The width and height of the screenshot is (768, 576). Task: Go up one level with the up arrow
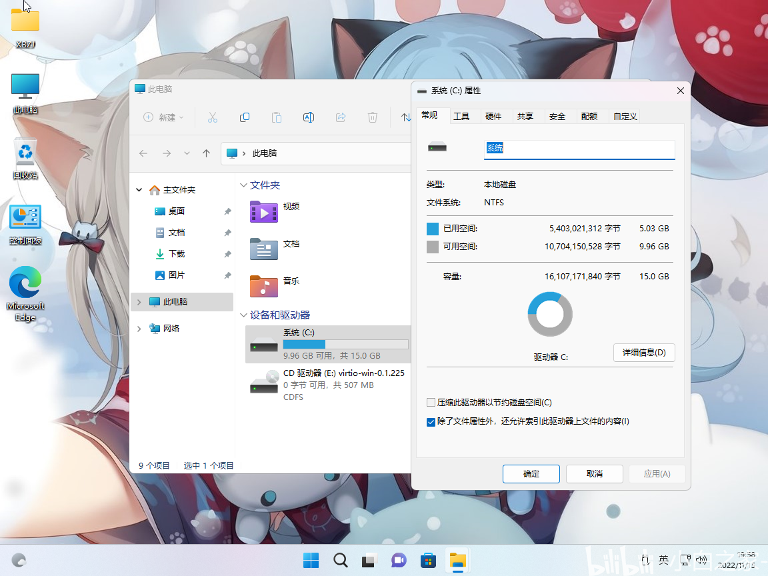pos(206,153)
